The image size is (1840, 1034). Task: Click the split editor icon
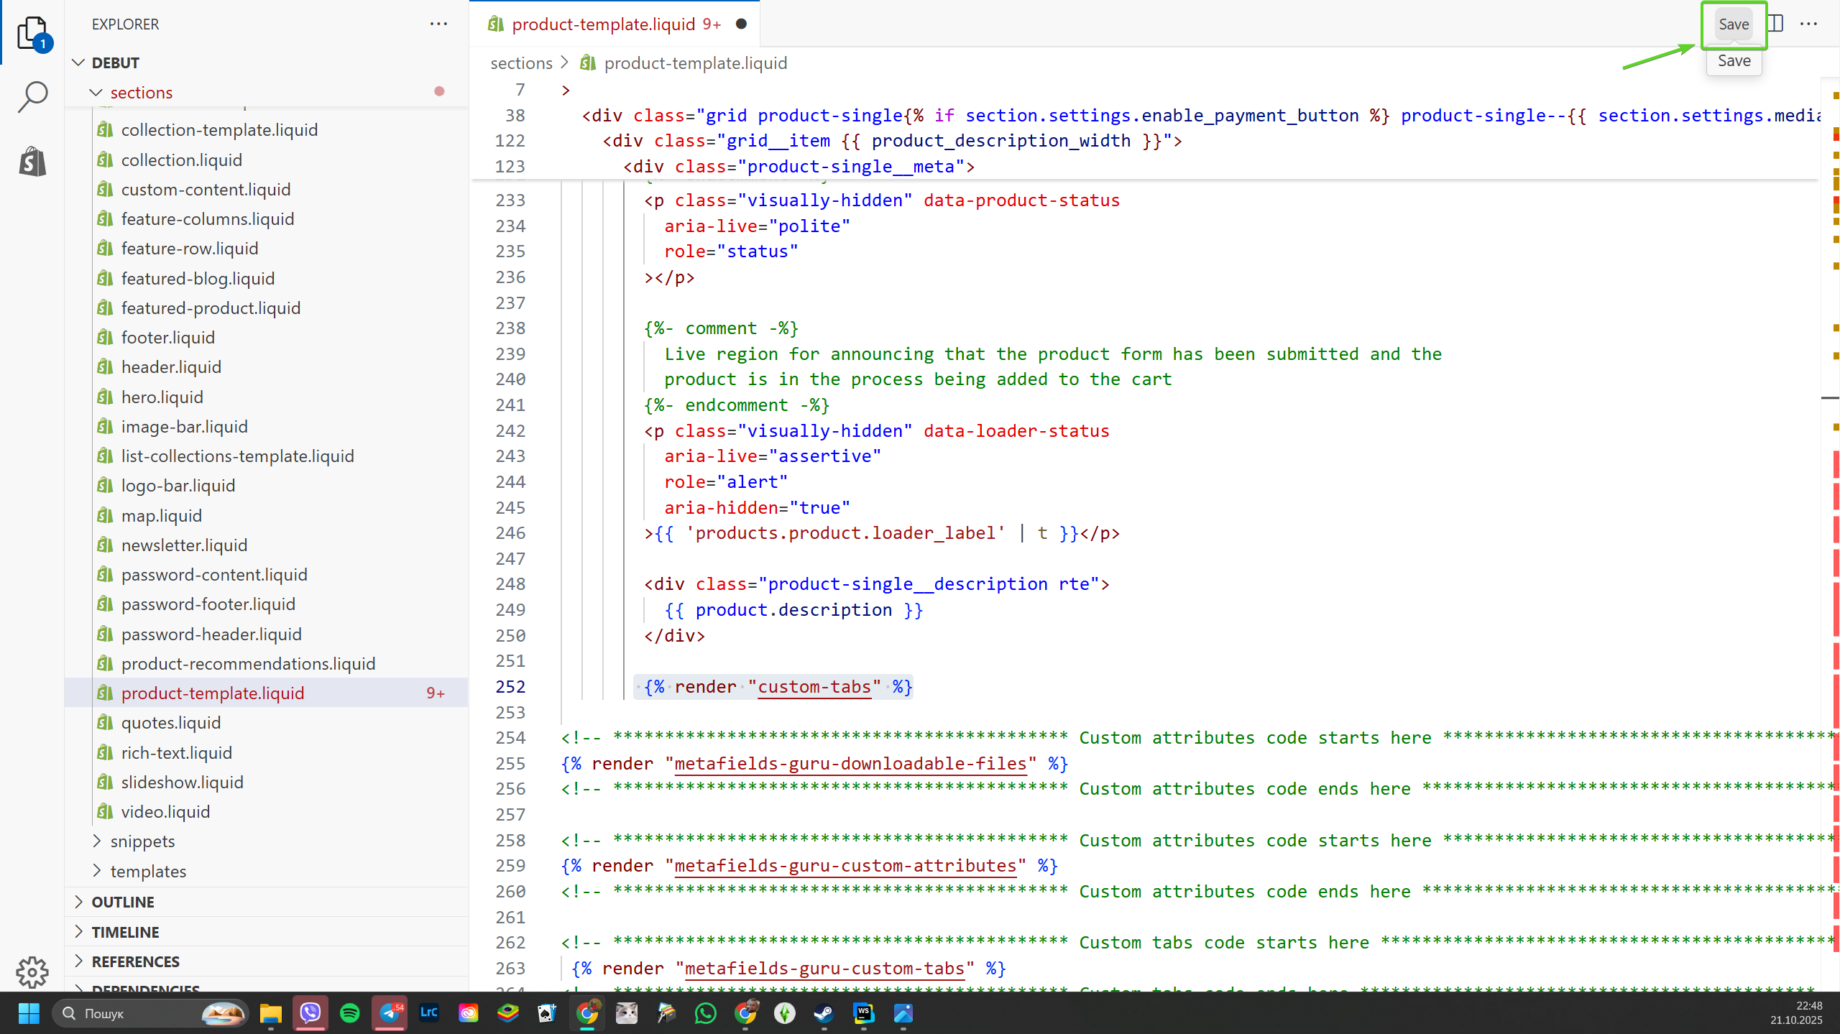[x=1776, y=24]
